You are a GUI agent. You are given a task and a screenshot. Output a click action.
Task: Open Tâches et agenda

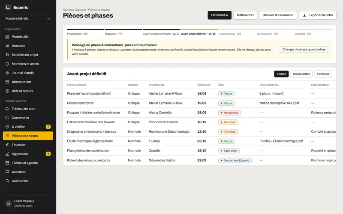point(28,163)
